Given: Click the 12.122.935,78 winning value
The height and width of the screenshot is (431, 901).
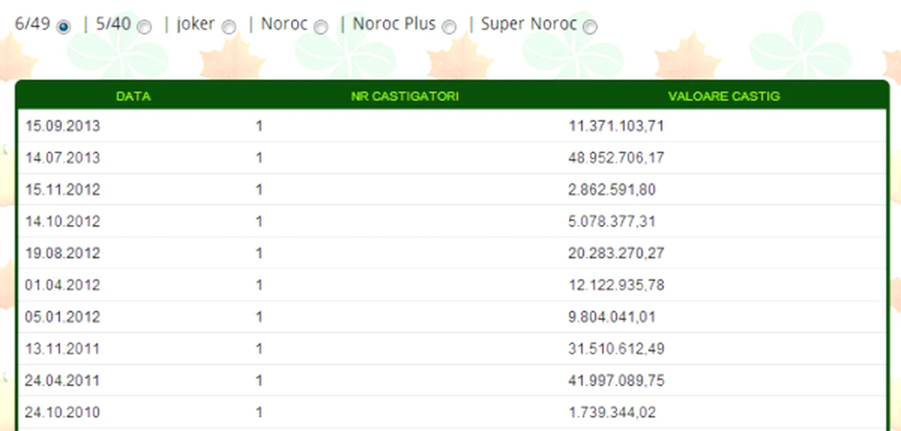Looking at the screenshot, I should [x=616, y=286].
